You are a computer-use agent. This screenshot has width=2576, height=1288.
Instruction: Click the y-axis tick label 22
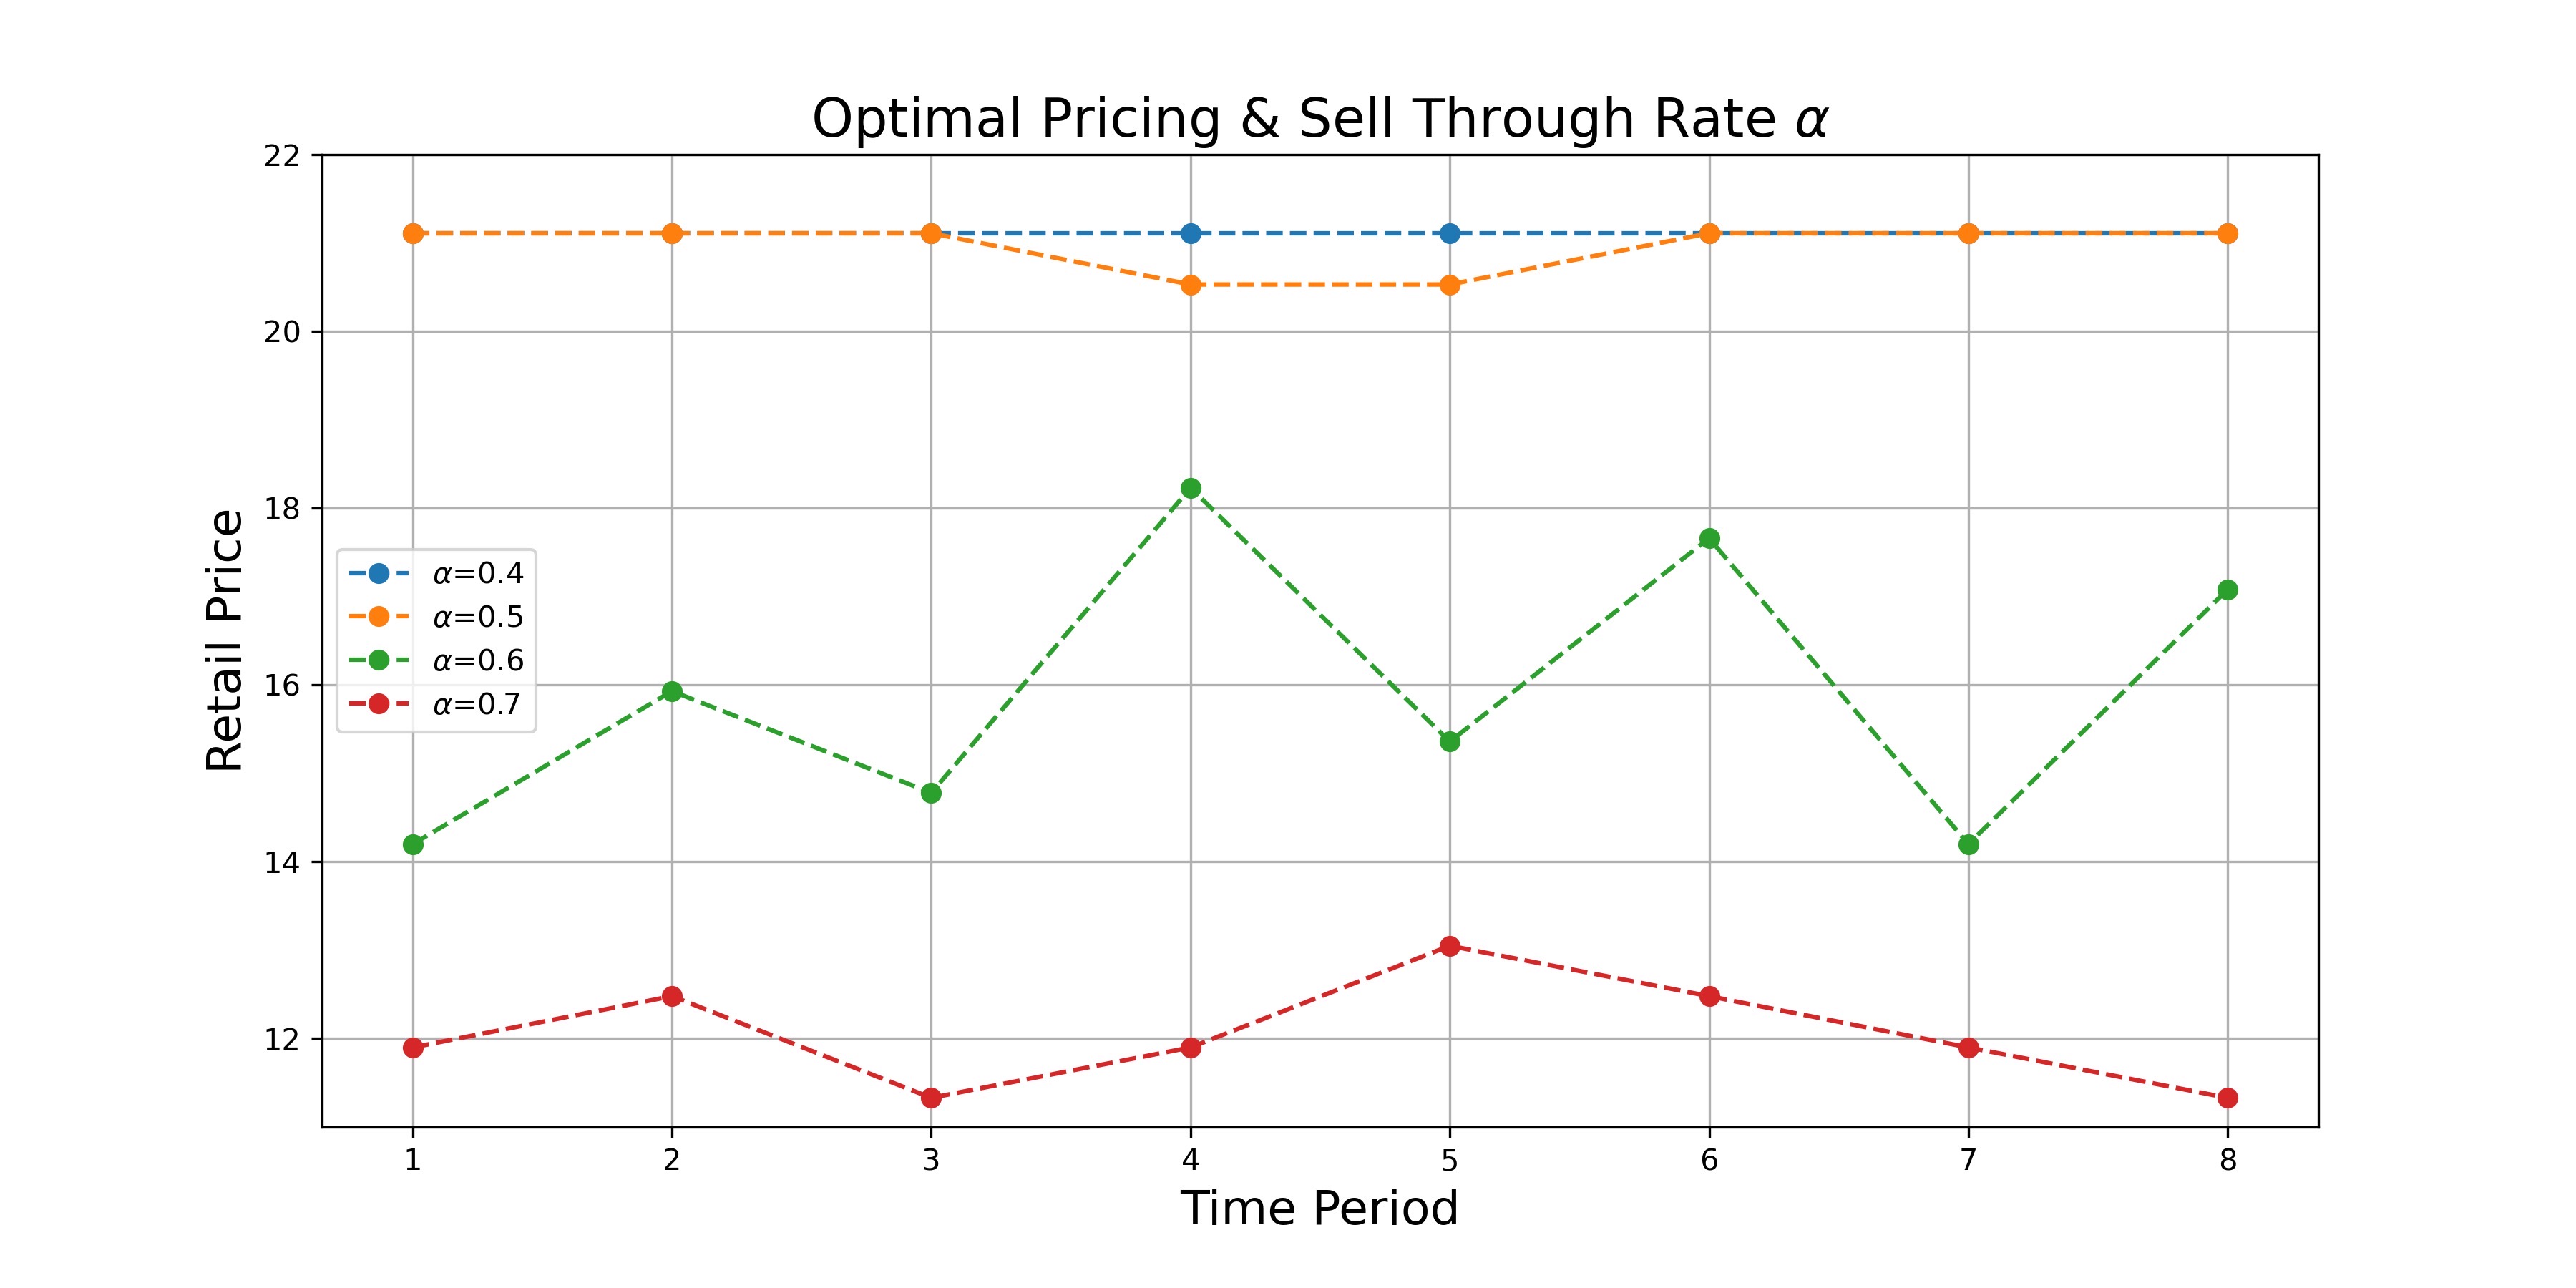pos(282,156)
